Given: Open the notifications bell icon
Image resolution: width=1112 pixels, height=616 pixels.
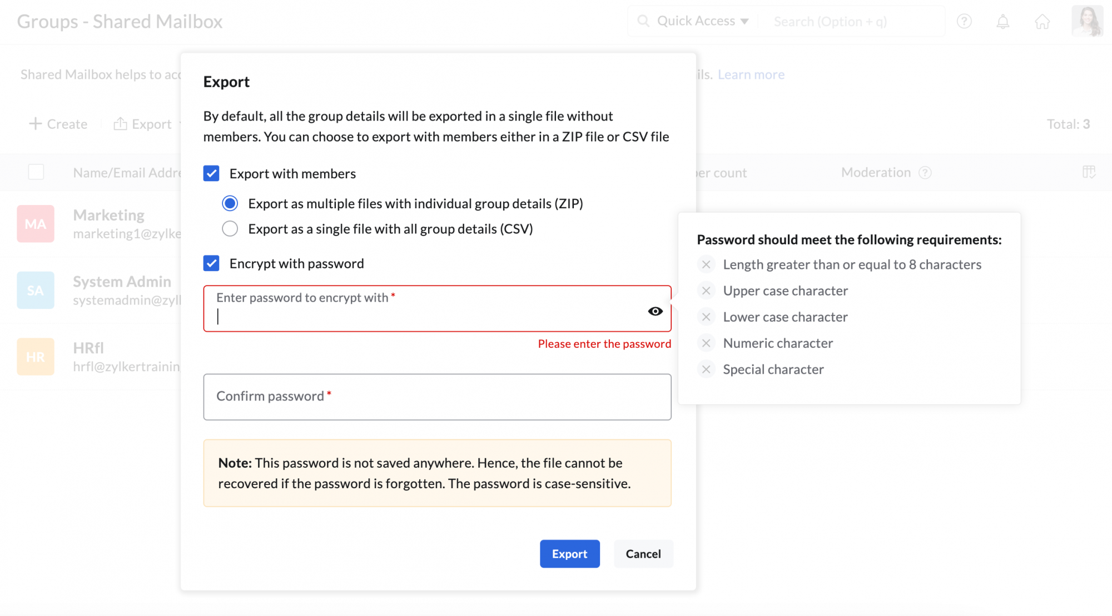Looking at the screenshot, I should (1002, 22).
